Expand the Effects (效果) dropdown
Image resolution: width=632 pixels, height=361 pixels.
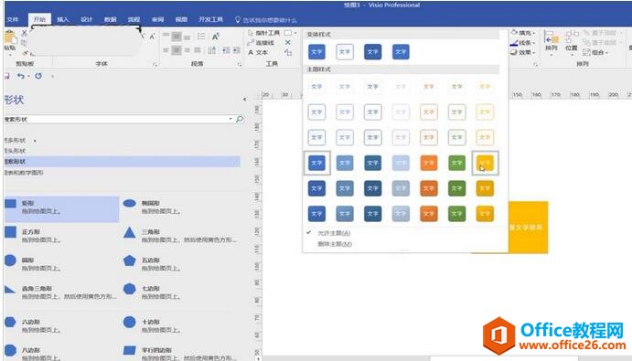pyautogui.click(x=523, y=52)
